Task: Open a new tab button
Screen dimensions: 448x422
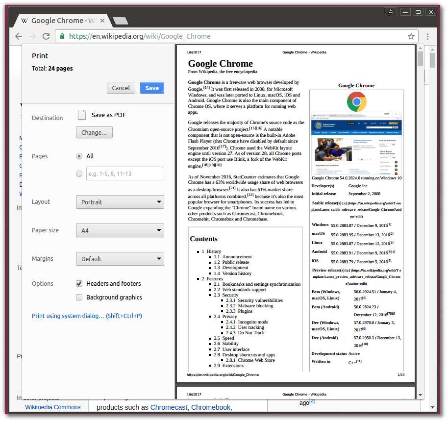Action: pos(121,21)
